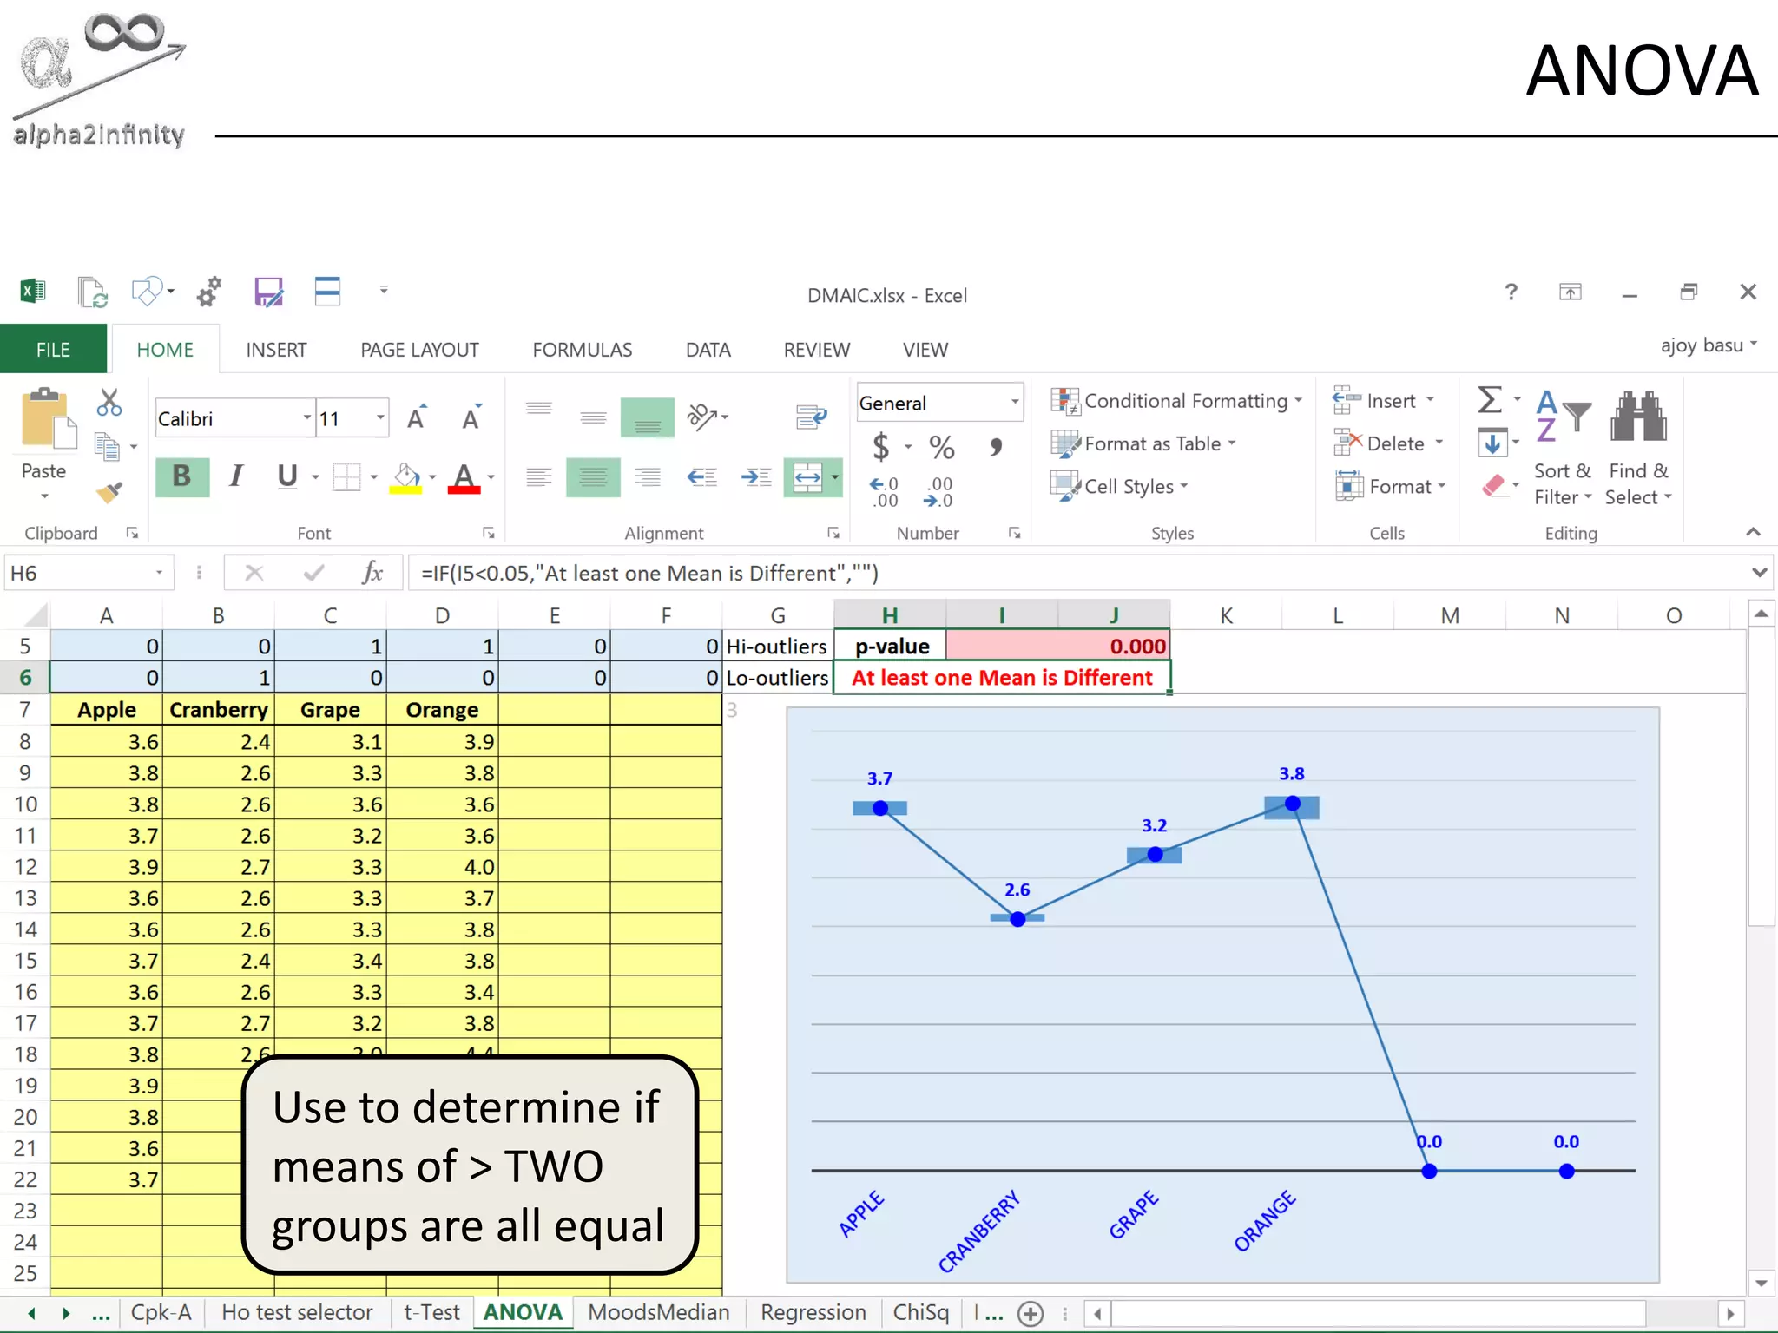Click the red Font Color icon

pos(464,476)
